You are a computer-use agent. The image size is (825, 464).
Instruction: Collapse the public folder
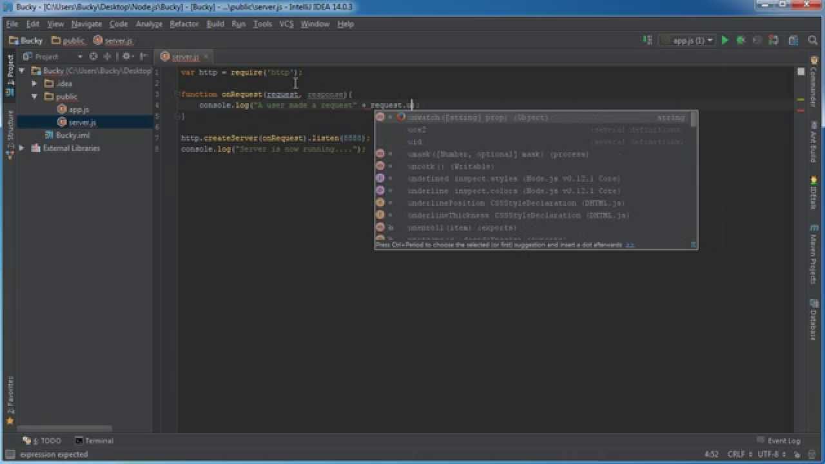click(35, 97)
